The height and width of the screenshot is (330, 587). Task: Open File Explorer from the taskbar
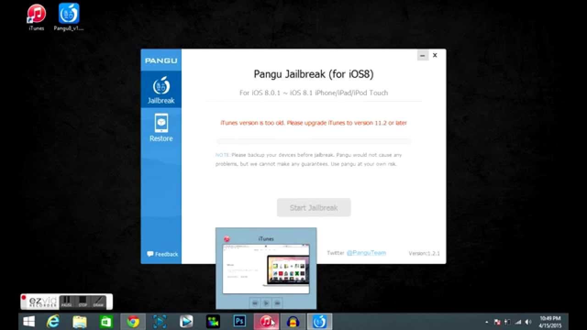(x=80, y=322)
